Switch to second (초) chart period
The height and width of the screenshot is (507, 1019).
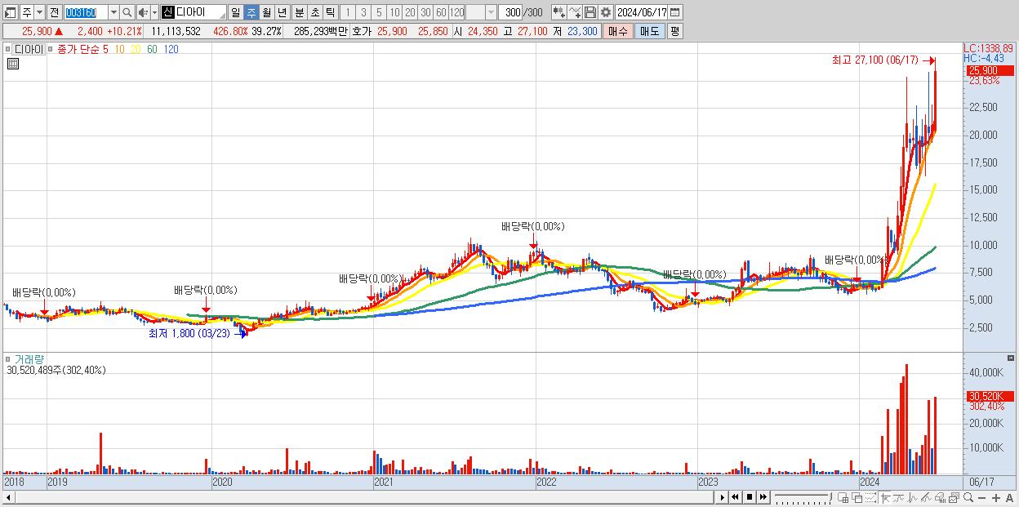click(x=314, y=12)
